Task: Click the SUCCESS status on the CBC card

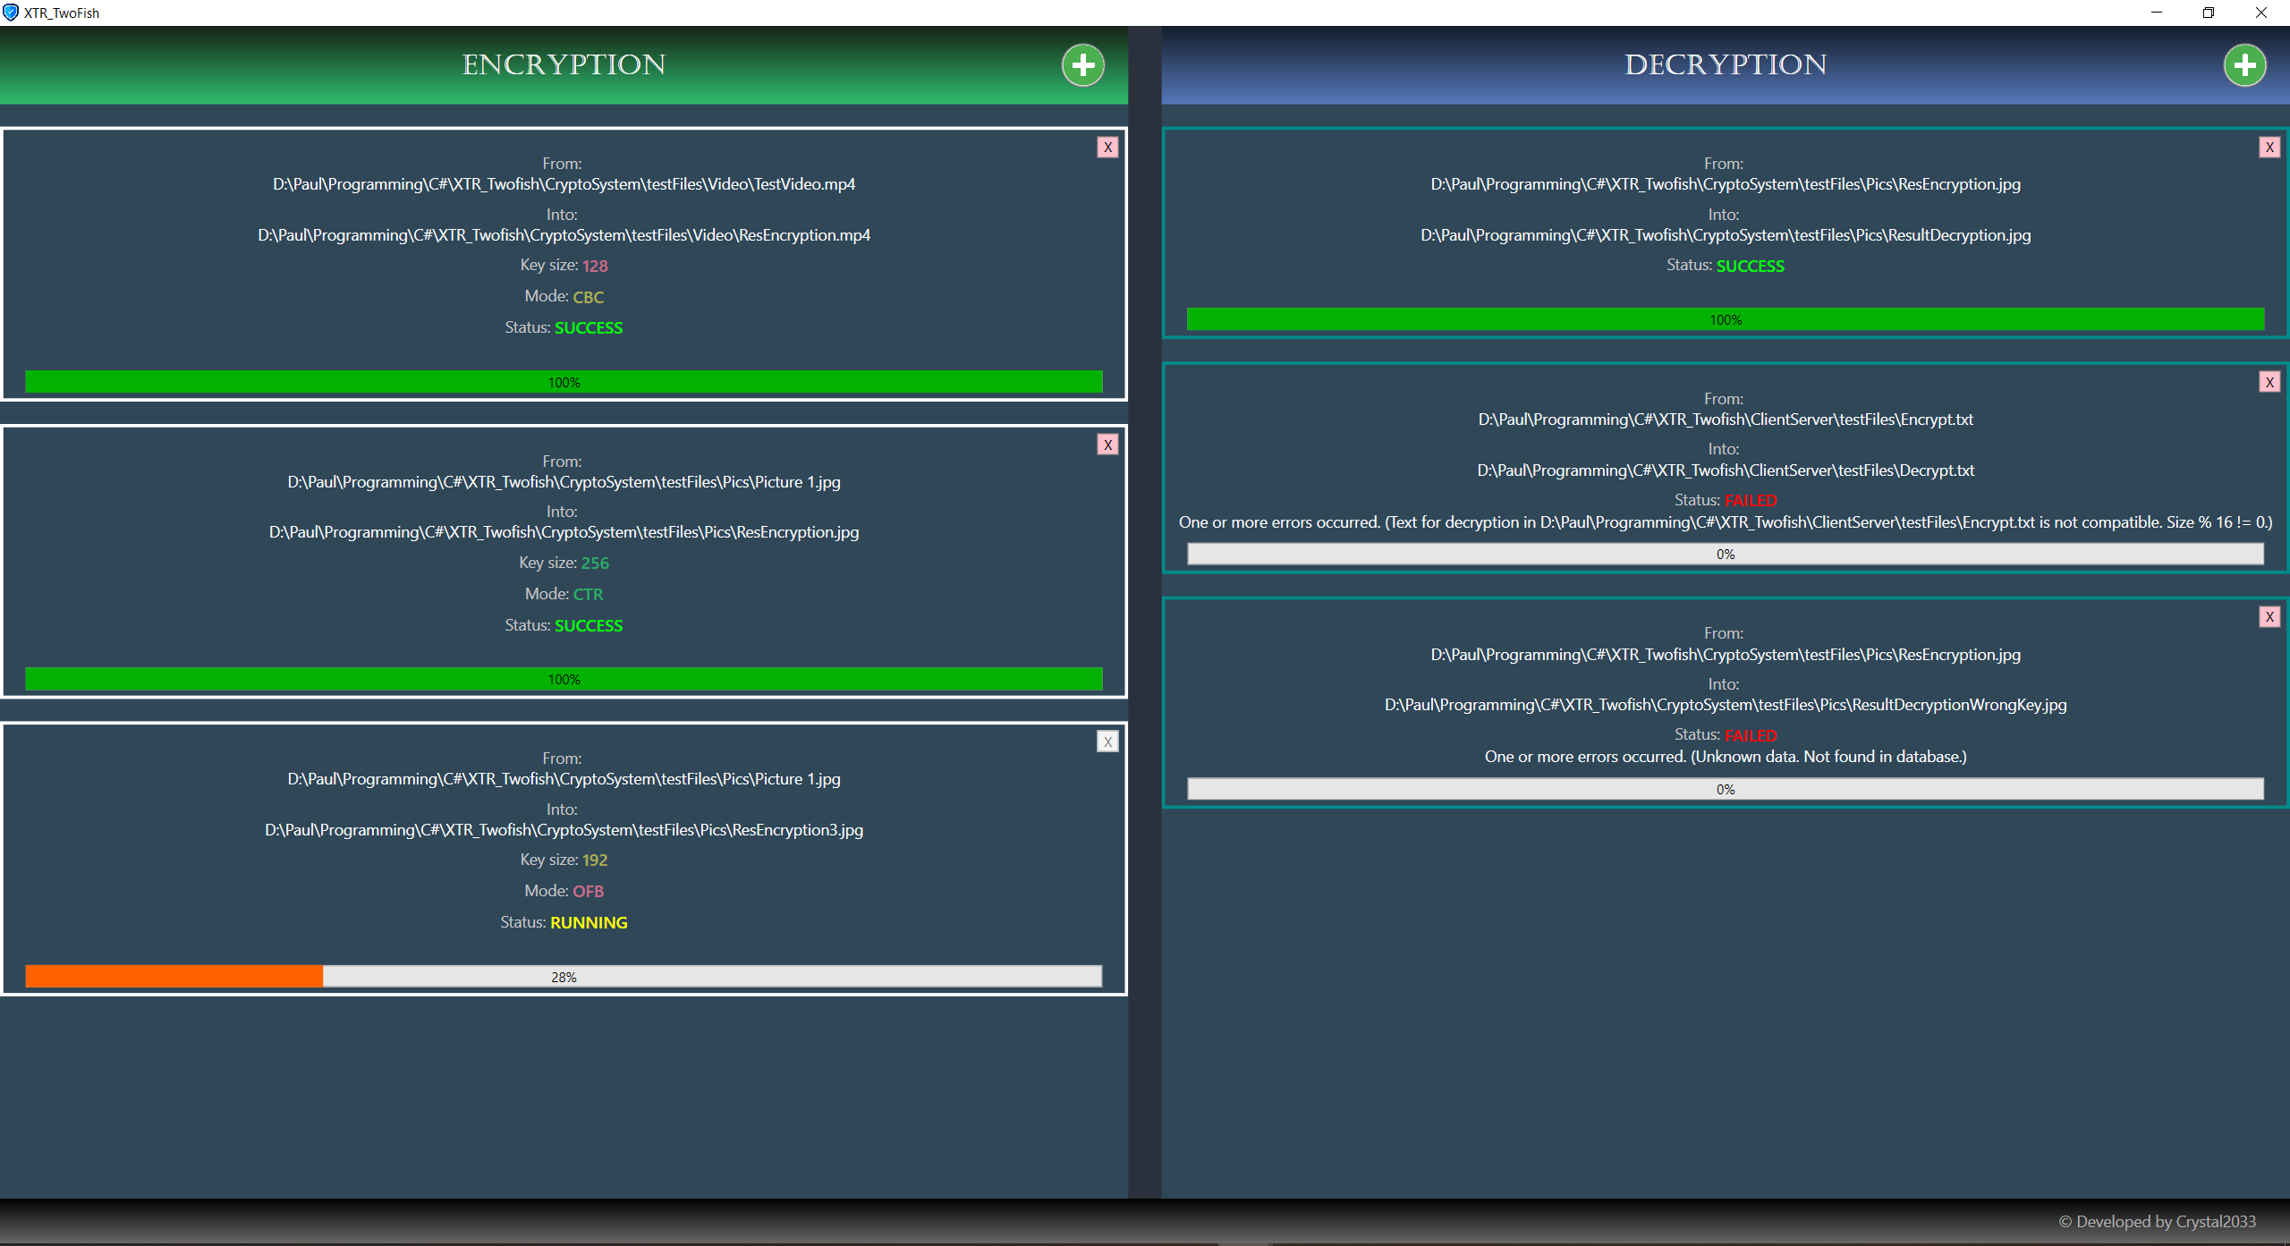Action: [588, 327]
